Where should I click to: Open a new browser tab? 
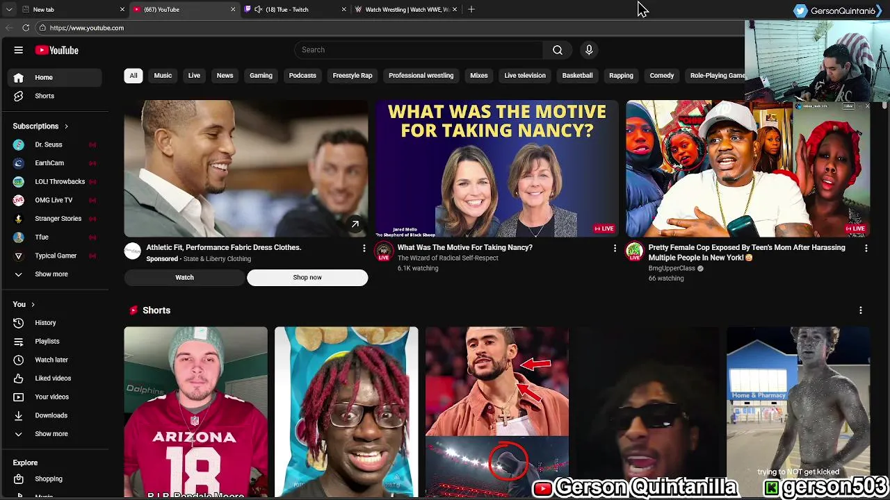pyautogui.click(x=471, y=10)
